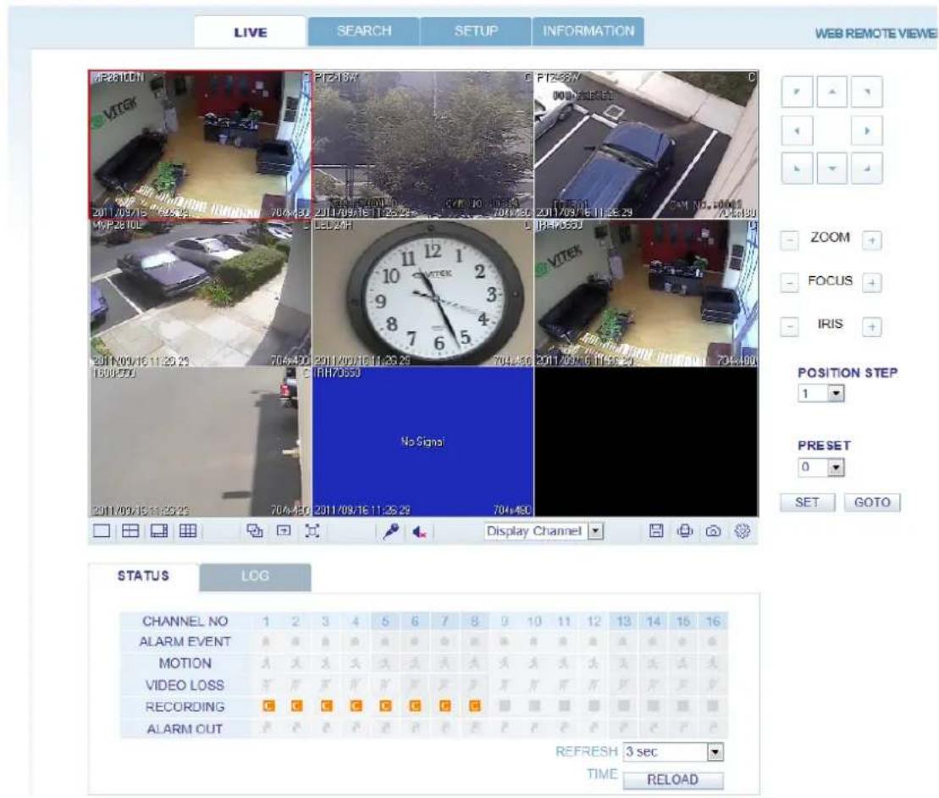Screen dimensions: 939x798
Task: Click the ZOOM plus button
Action: pos(872,241)
